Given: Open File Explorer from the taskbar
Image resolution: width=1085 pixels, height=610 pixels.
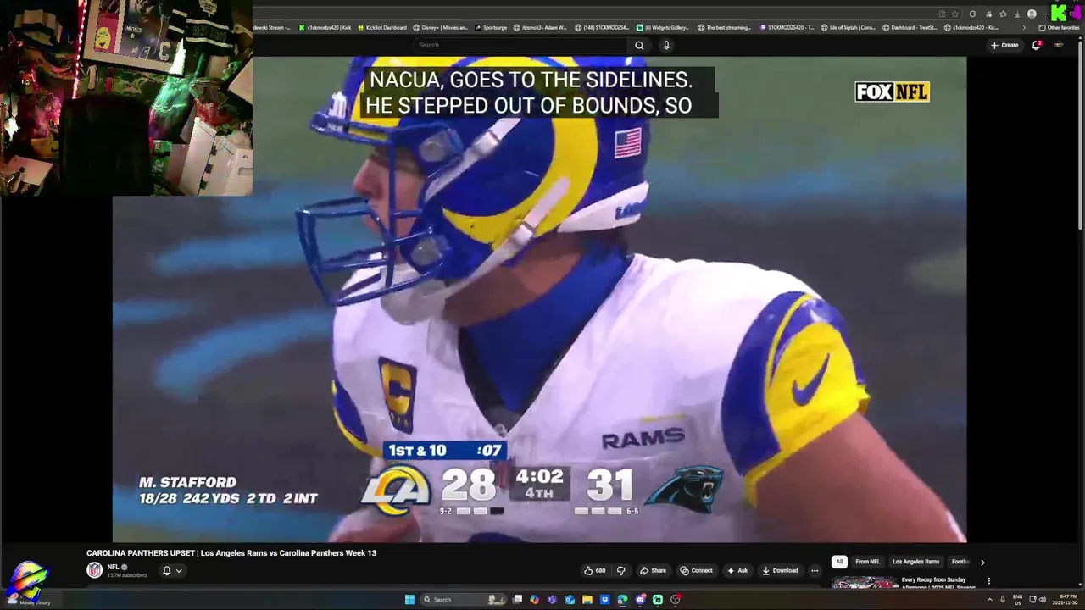Looking at the screenshot, I should coord(587,599).
